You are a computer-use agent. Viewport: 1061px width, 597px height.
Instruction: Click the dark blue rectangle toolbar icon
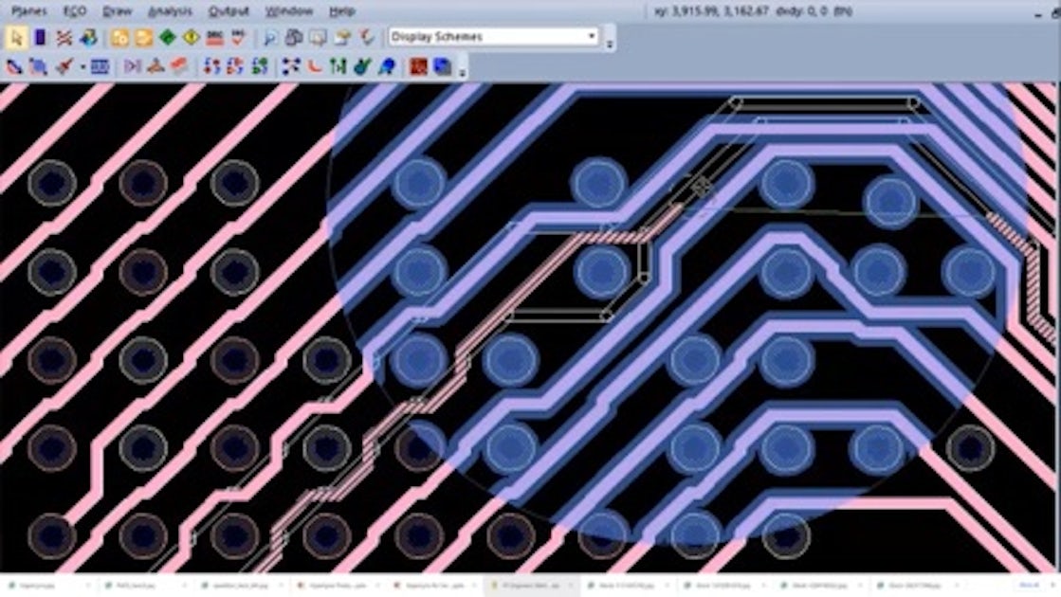(x=40, y=37)
